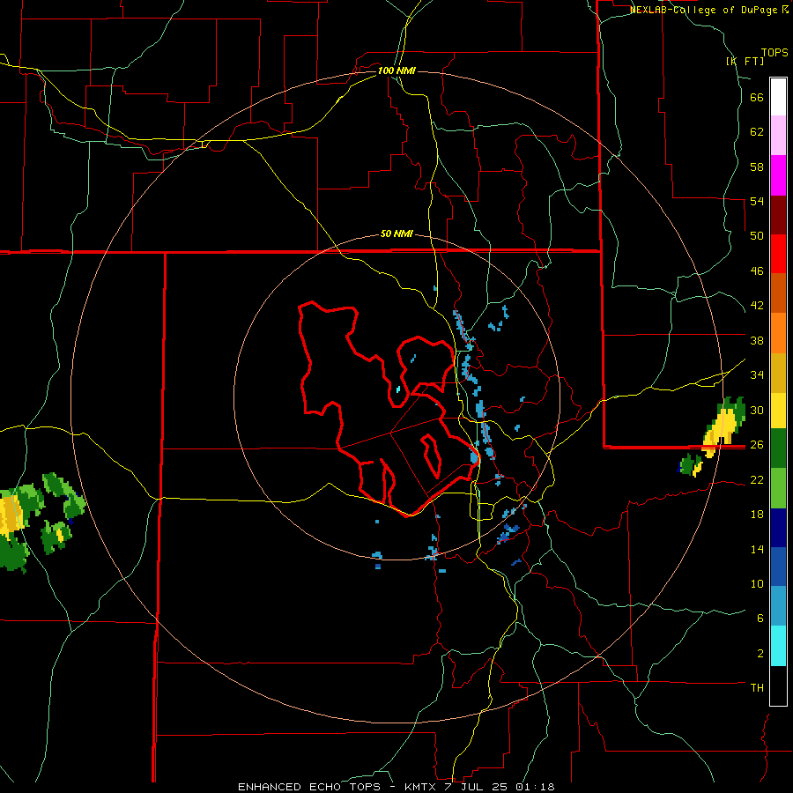Click the "26" scale value
The width and height of the screenshot is (793, 793).
[757, 445]
